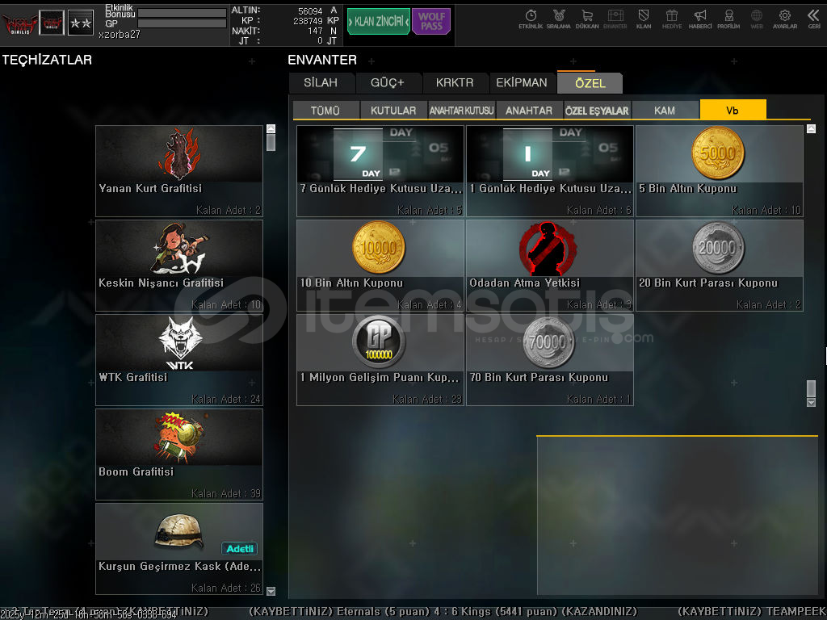Click the Adetli badge on helmet
The image size is (827, 620).
tap(239, 549)
